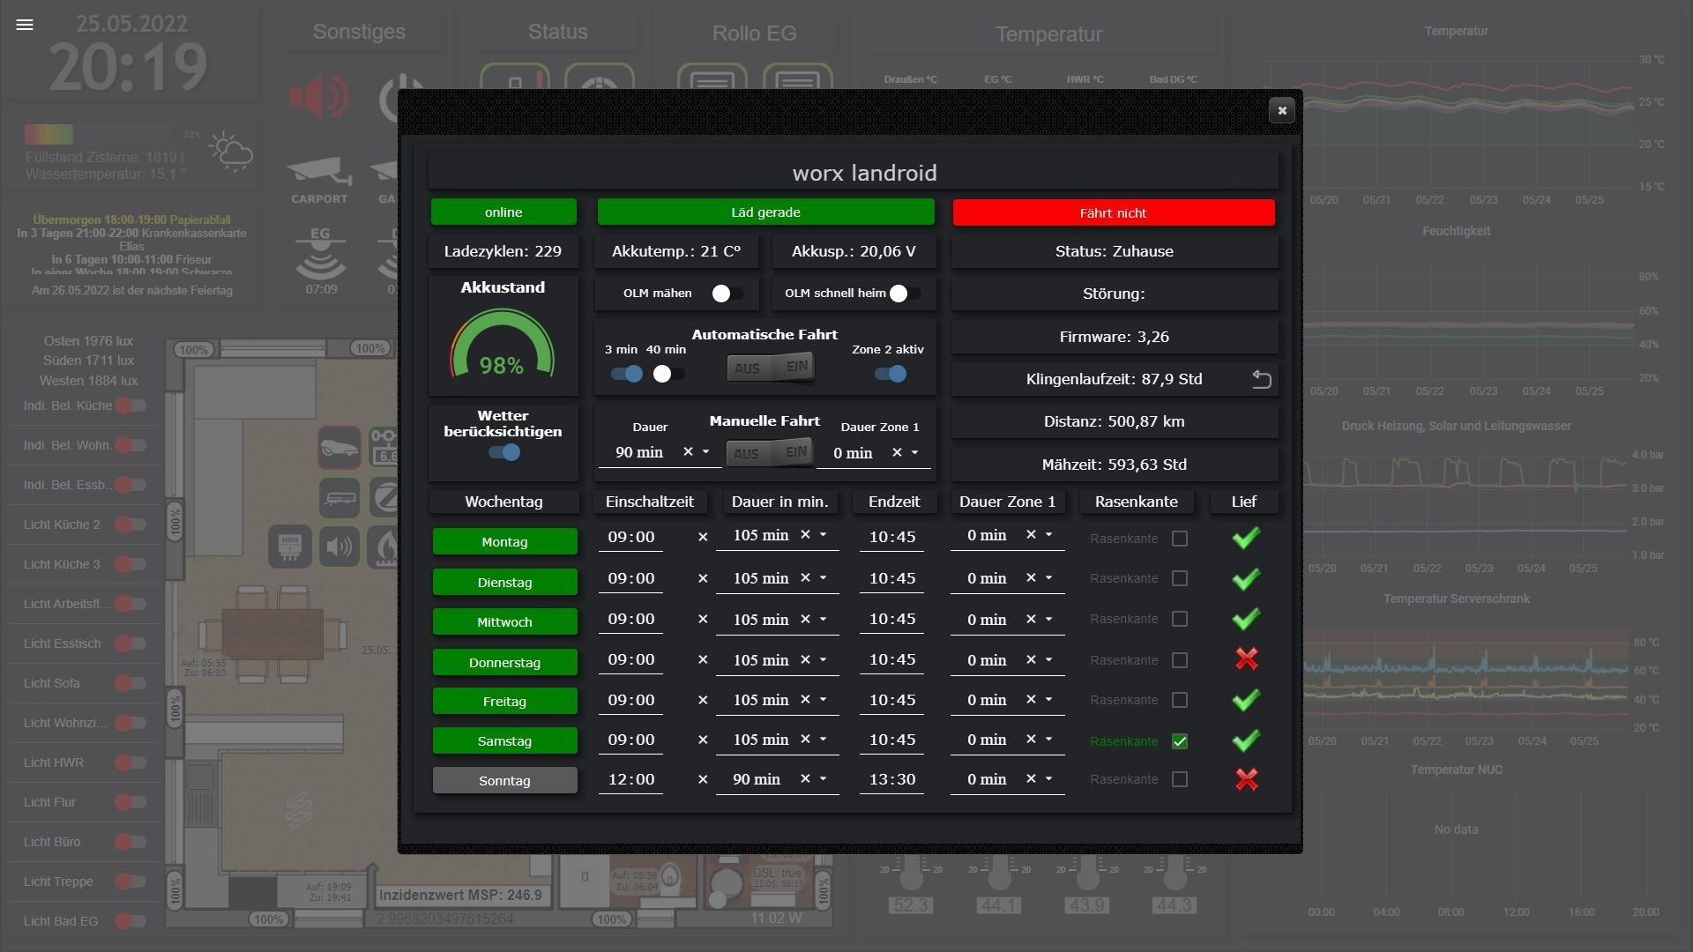1693x952 pixels.
Task: Select the Sonstiges header in background dashboard
Action: point(359,32)
